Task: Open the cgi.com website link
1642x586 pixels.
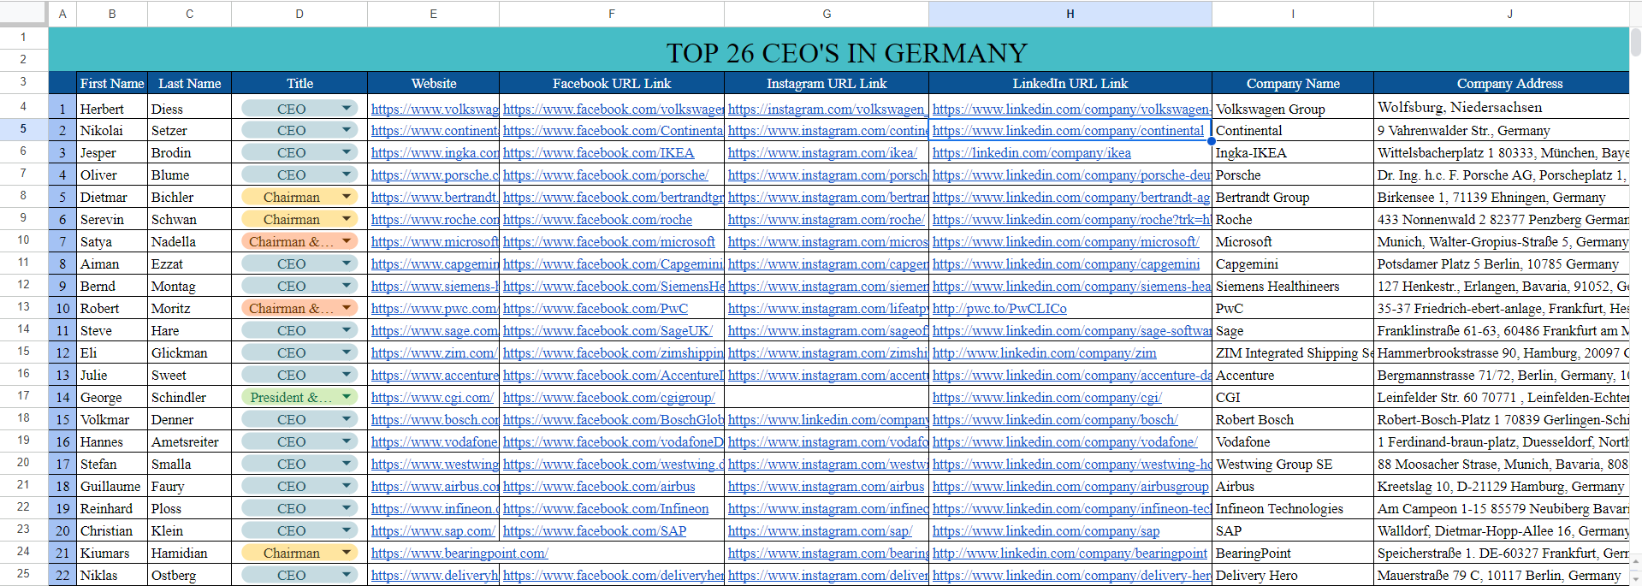Action: pos(432,398)
